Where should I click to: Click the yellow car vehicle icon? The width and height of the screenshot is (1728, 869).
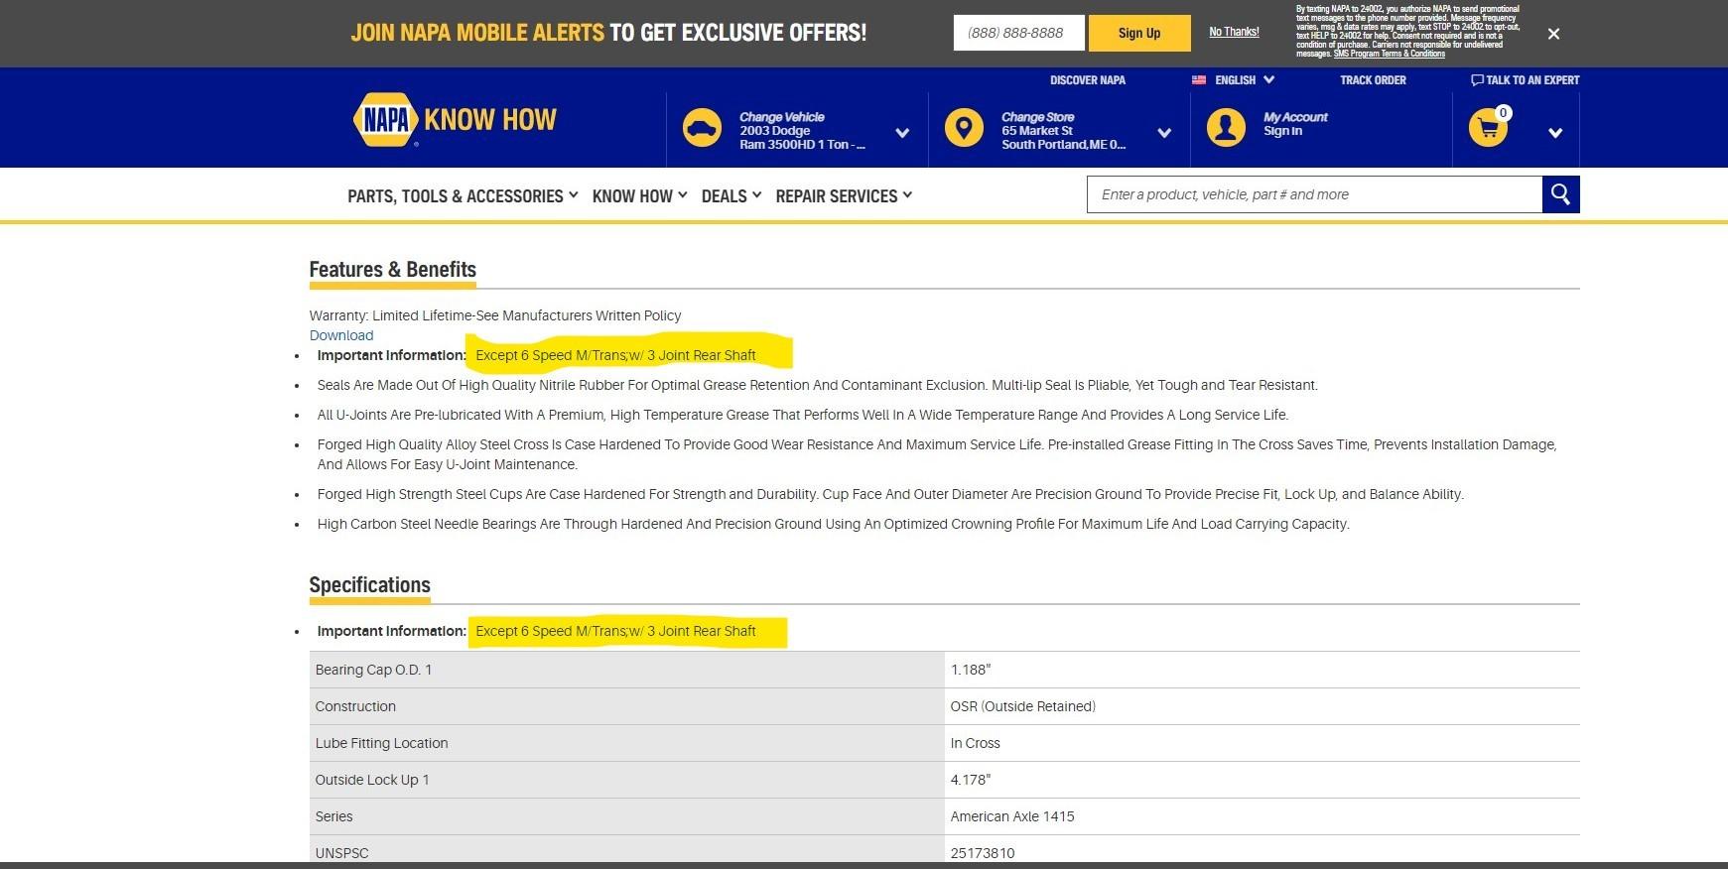click(702, 128)
